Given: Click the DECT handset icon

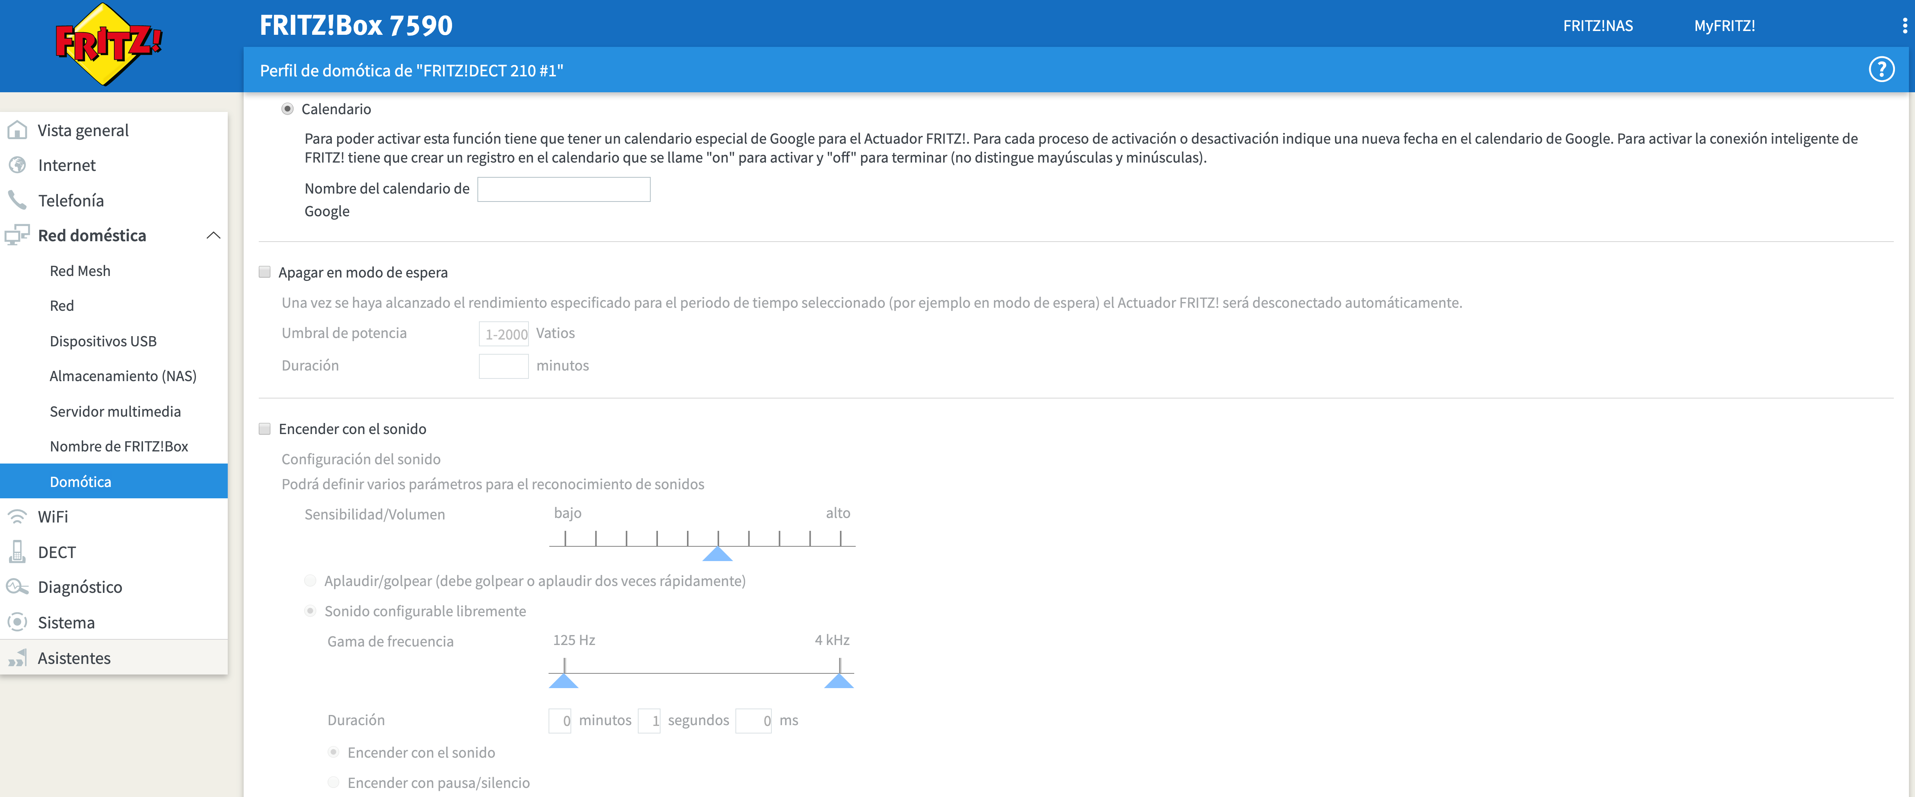Looking at the screenshot, I should [17, 552].
